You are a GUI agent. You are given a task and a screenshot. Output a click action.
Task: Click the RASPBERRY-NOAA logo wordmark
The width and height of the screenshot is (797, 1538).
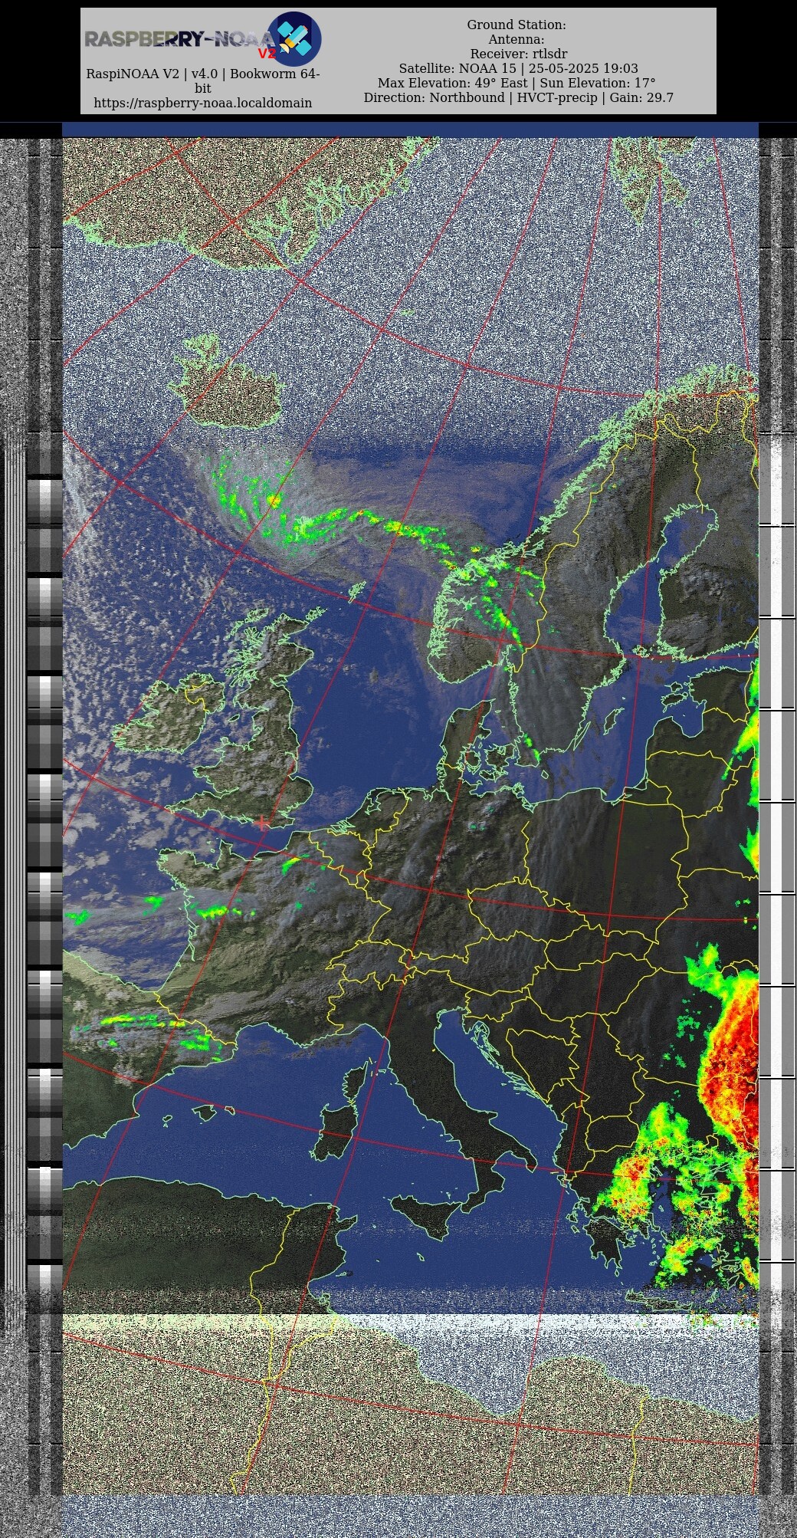click(180, 40)
